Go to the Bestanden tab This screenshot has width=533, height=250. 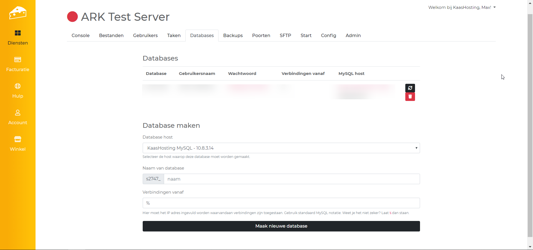point(111,35)
